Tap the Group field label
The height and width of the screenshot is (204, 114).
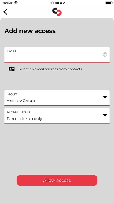pos(12,94)
